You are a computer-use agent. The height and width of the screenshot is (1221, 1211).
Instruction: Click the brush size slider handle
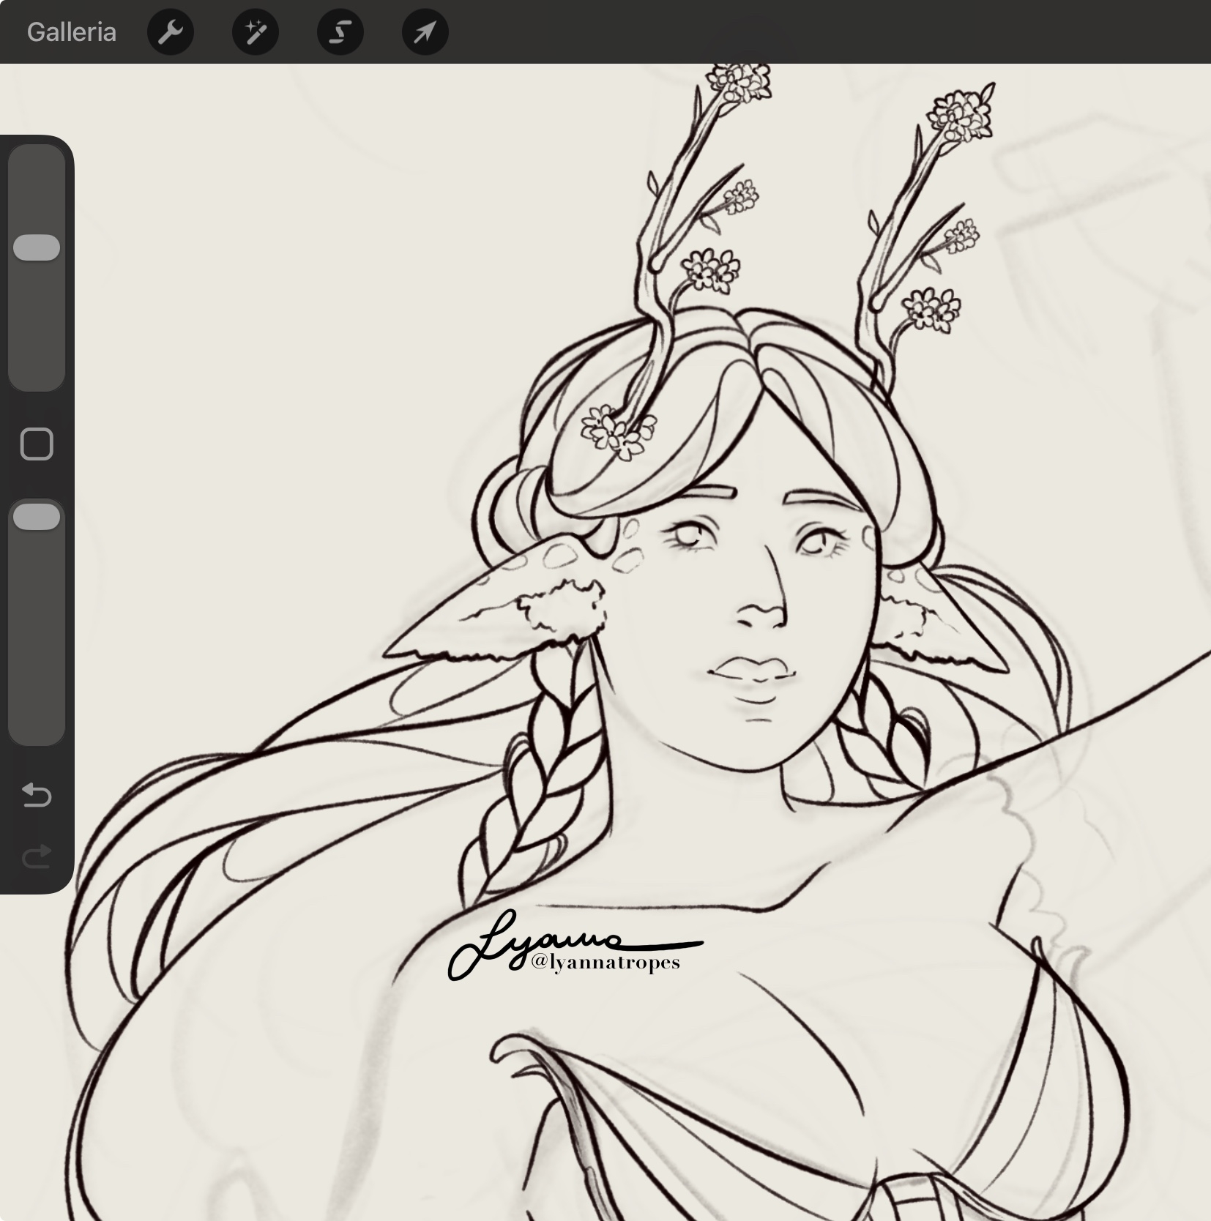pyautogui.click(x=37, y=247)
